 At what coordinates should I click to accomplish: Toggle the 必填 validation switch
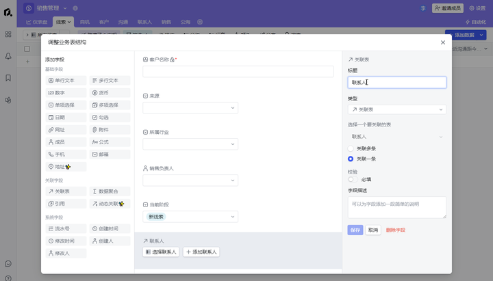[353, 179]
